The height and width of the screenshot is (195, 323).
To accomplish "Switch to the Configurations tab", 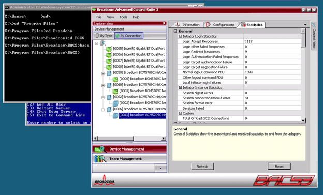I will pos(221,25).
